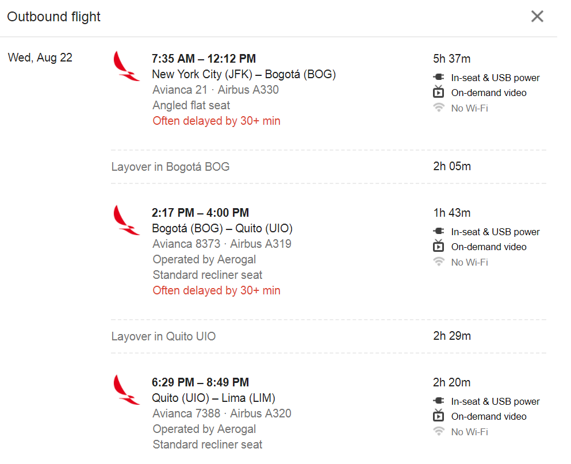The width and height of the screenshot is (571, 464).
Task: Click the No Wi-Fi icon on first flight
Action: [439, 108]
